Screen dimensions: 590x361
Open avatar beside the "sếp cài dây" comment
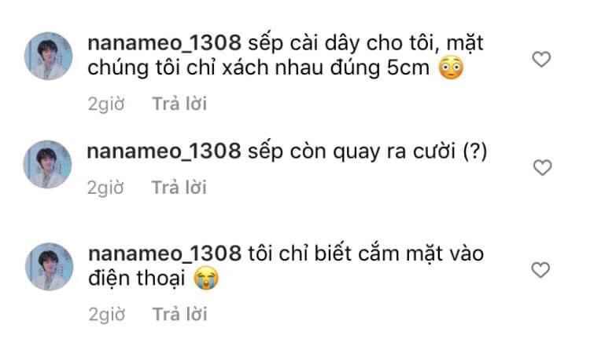tap(49, 56)
